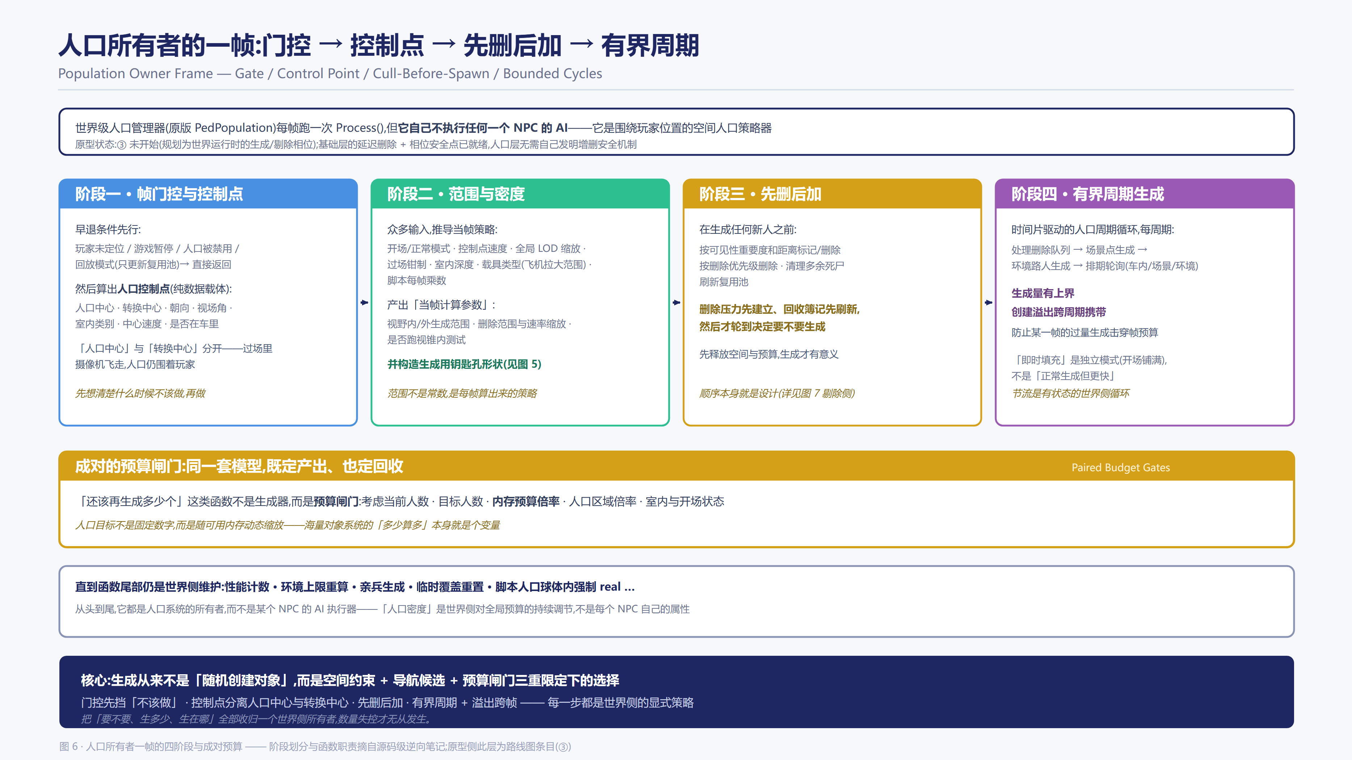Click the line 开场/正常模式 · 控制点速度 · 全局 LOD 缩放

click(487, 249)
